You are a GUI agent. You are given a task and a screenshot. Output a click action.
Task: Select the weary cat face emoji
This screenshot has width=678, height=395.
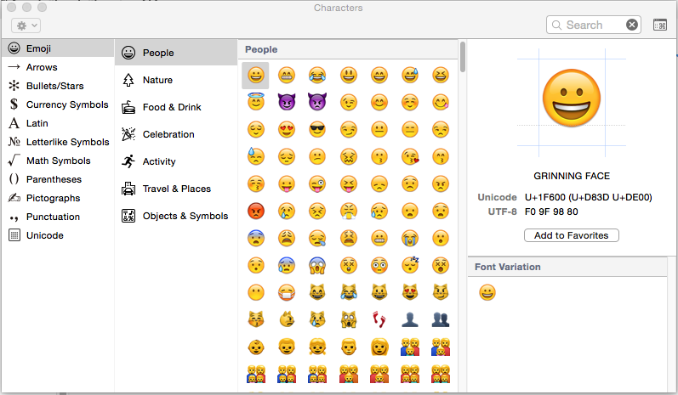pos(349,320)
